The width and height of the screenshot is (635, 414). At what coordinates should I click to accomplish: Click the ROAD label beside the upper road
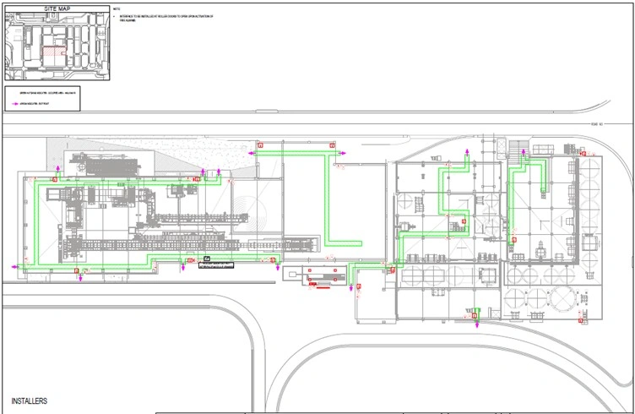[597, 124]
